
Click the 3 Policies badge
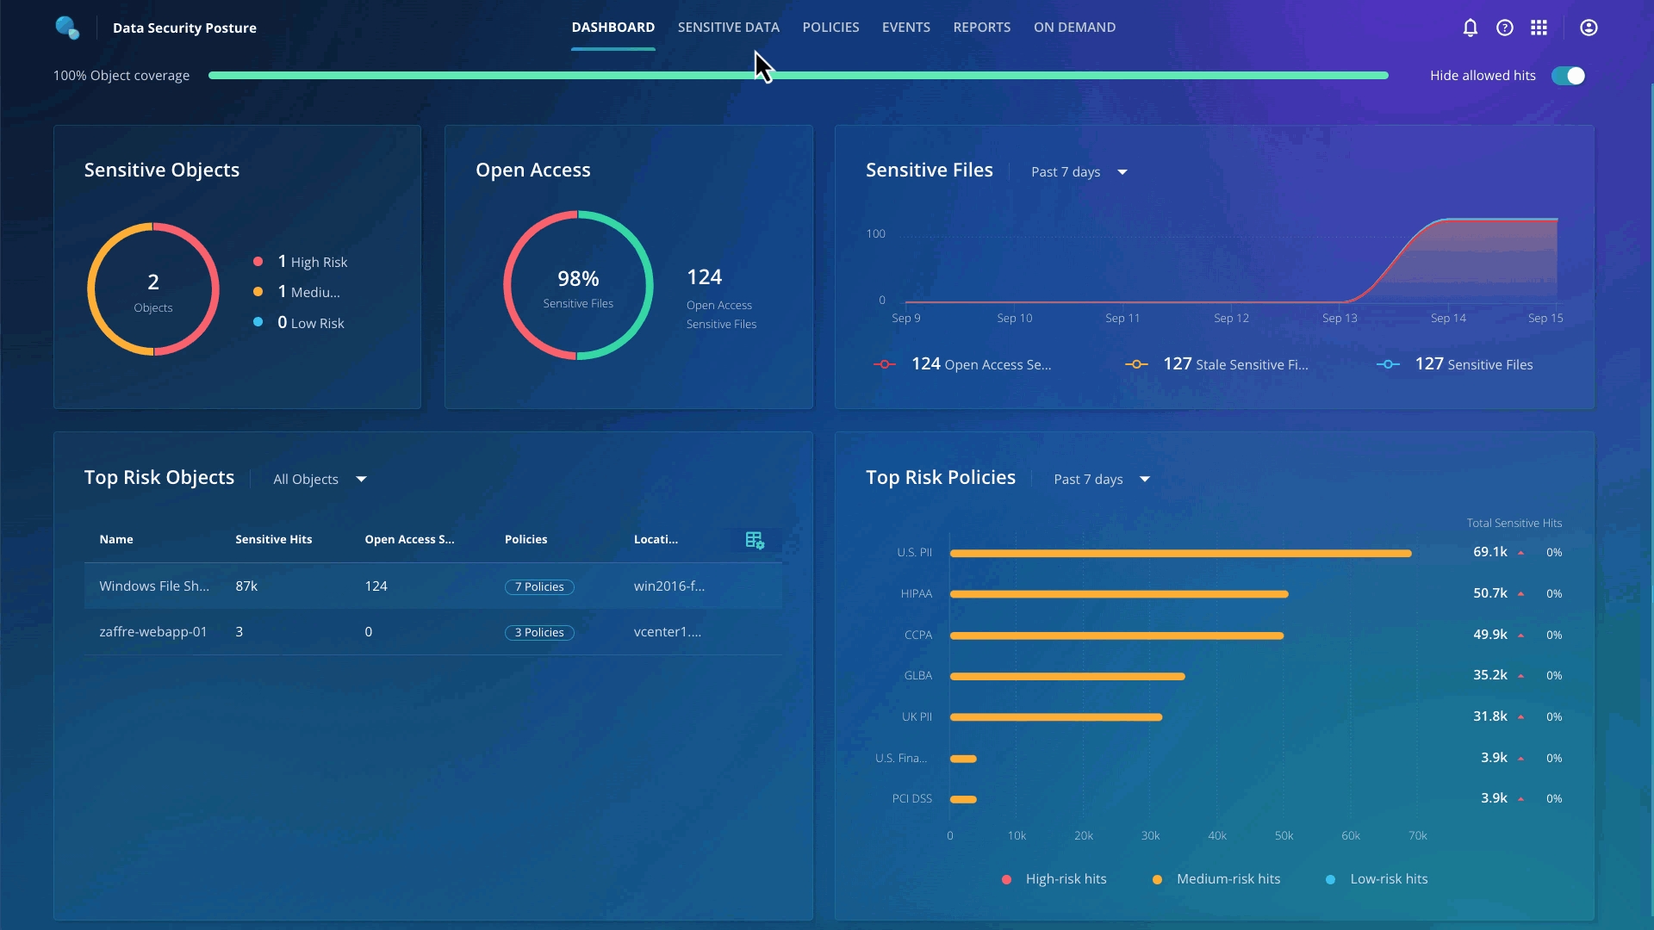539,633
